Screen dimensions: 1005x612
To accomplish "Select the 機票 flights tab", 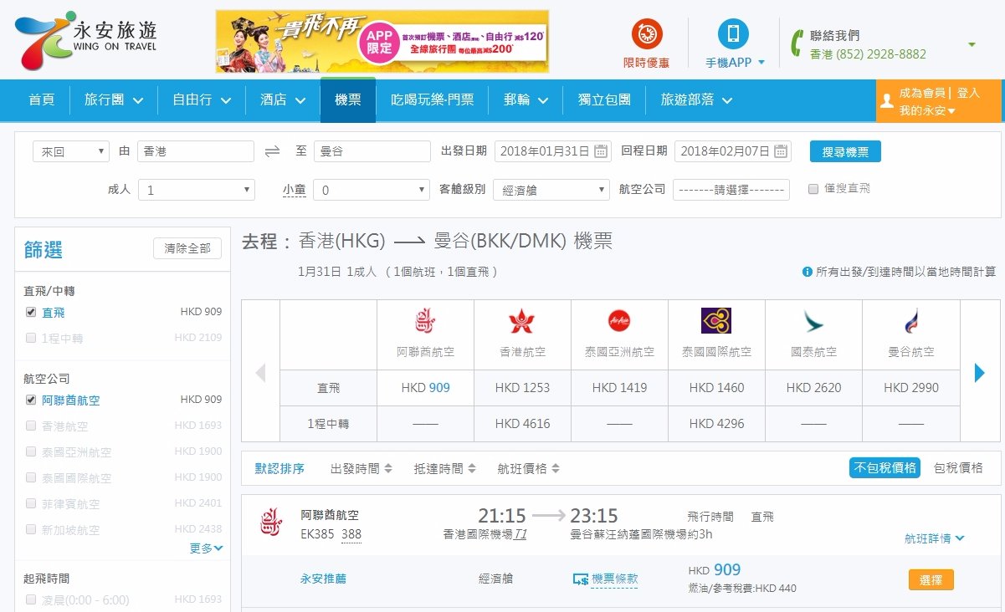I will [348, 100].
